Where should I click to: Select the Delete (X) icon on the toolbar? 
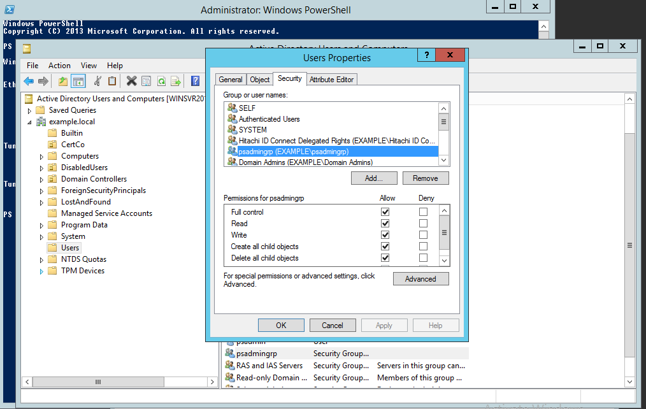click(x=131, y=81)
